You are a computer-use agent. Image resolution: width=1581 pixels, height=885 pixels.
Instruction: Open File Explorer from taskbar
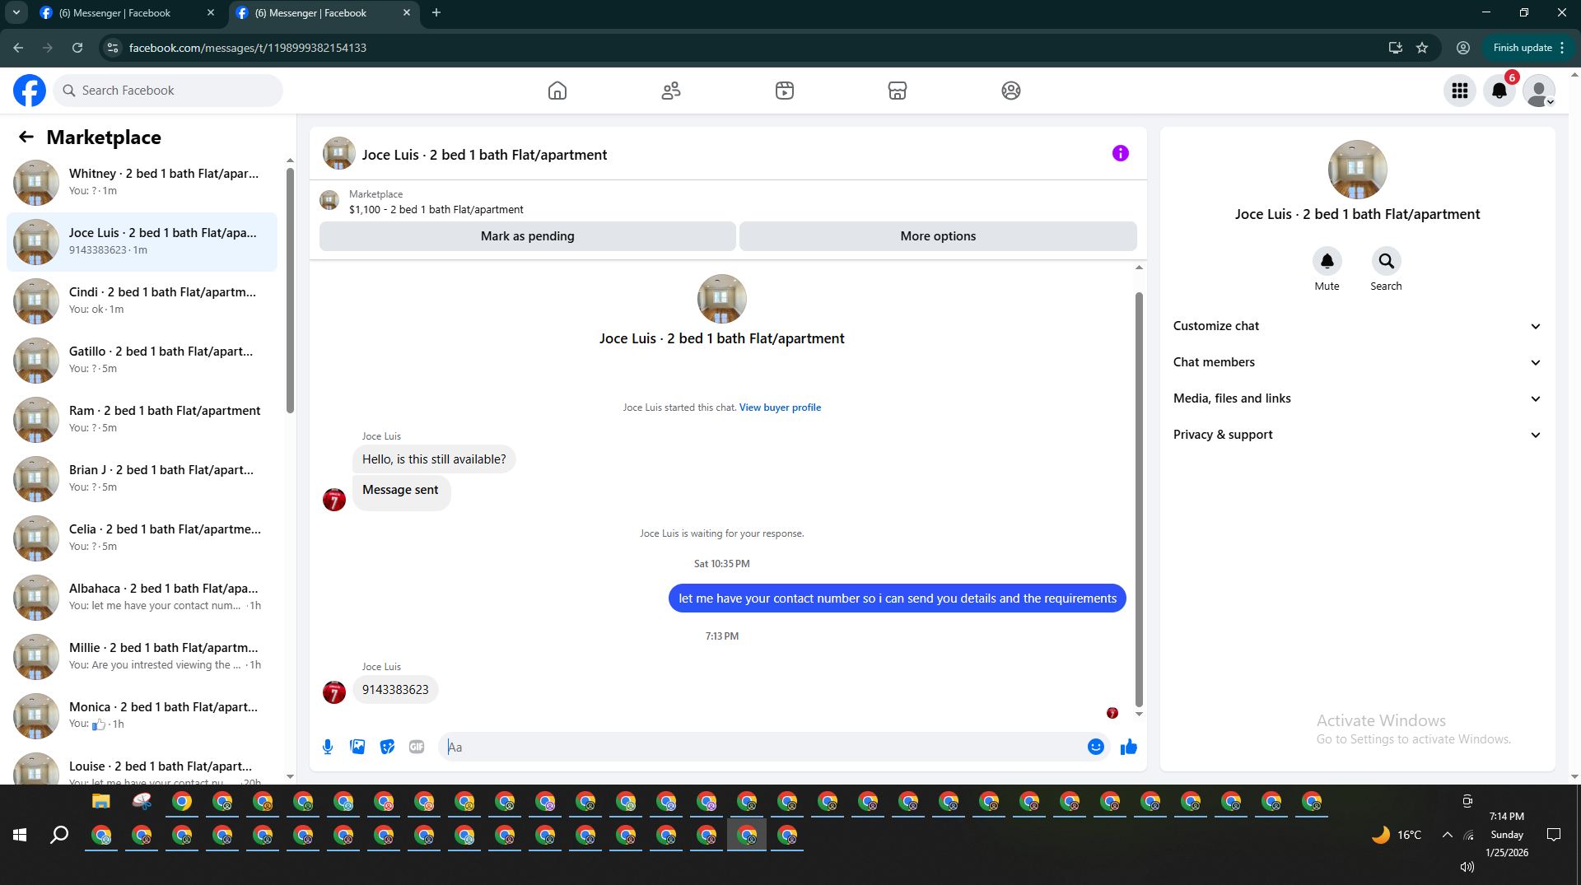(100, 801)
